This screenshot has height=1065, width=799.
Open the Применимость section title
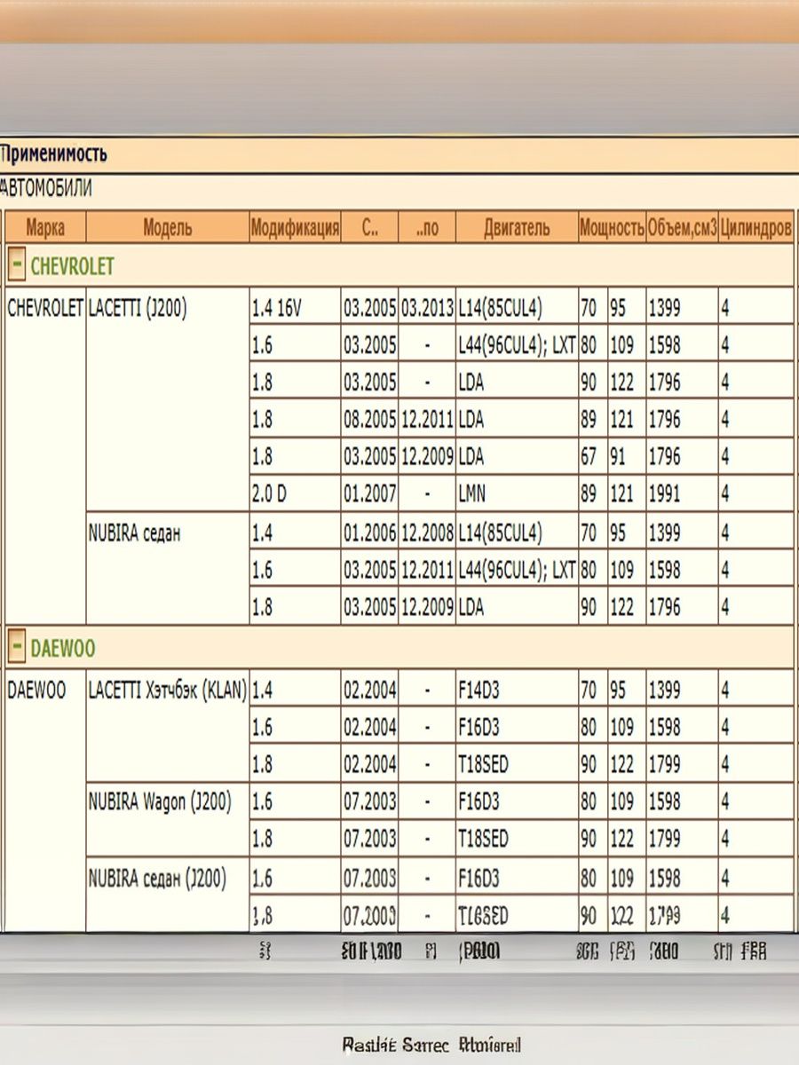54,154
